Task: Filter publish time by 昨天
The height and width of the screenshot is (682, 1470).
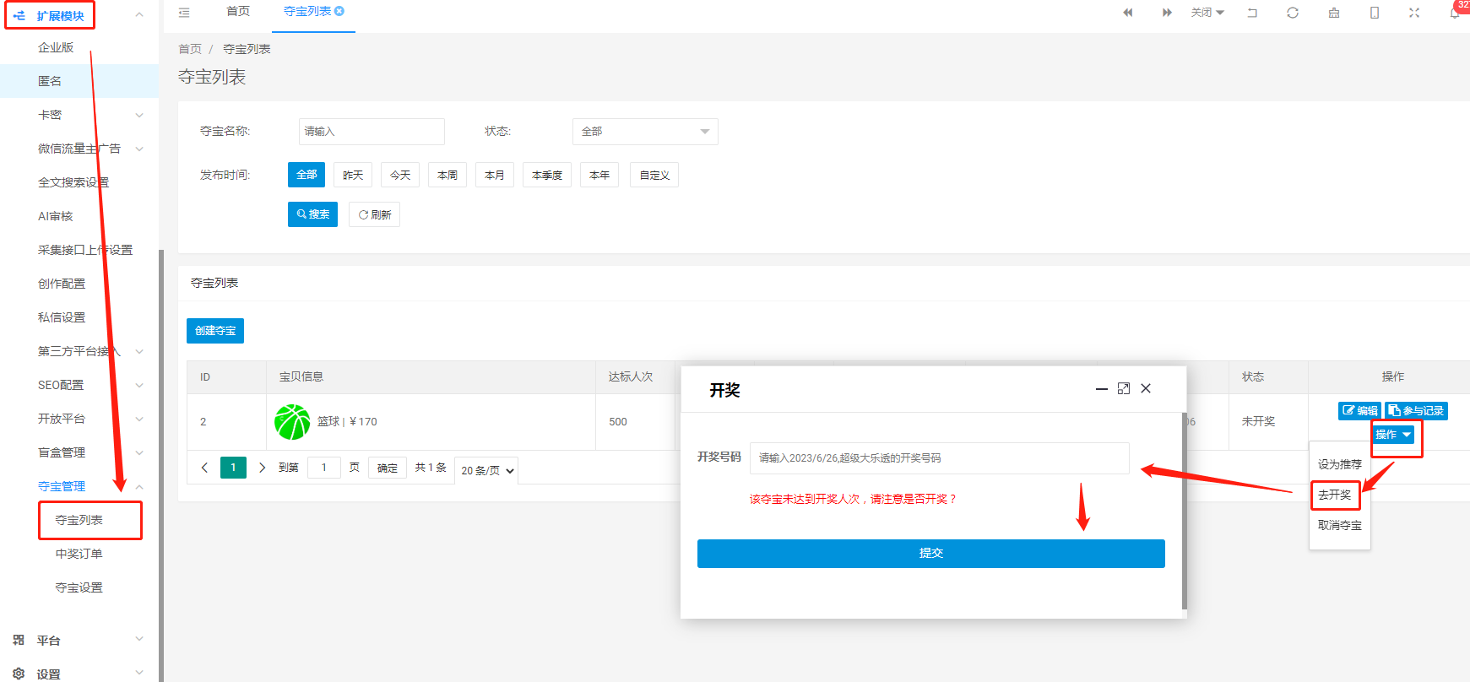Action: click(x=353, y=175)
